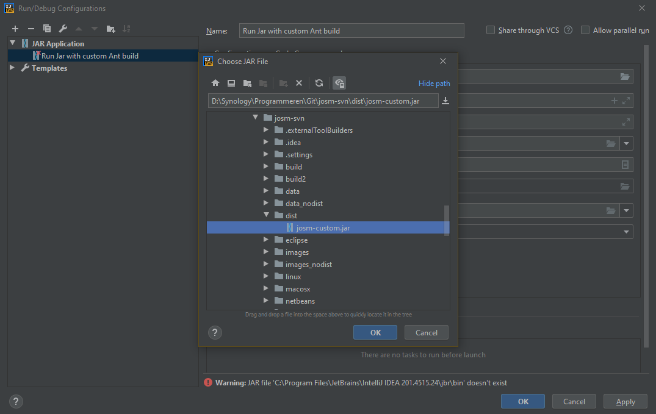Open the path history download arrow icon
The image size is (656, 414).
click(x=445, y=101)
